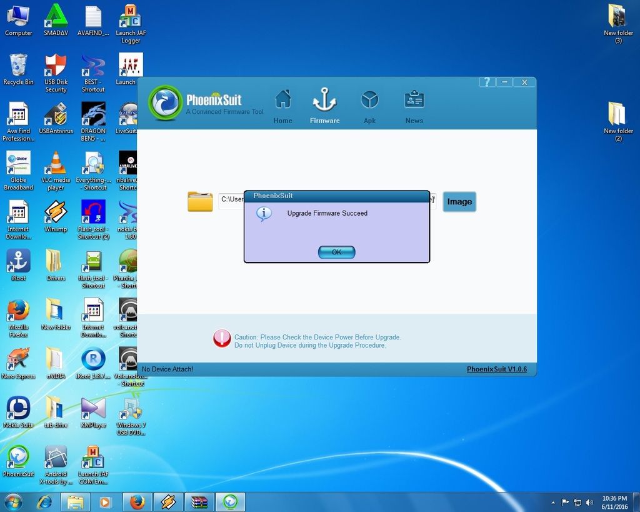Click the volume speaker tray icon
Screen dimensions: 640x512
click(589, 503)
